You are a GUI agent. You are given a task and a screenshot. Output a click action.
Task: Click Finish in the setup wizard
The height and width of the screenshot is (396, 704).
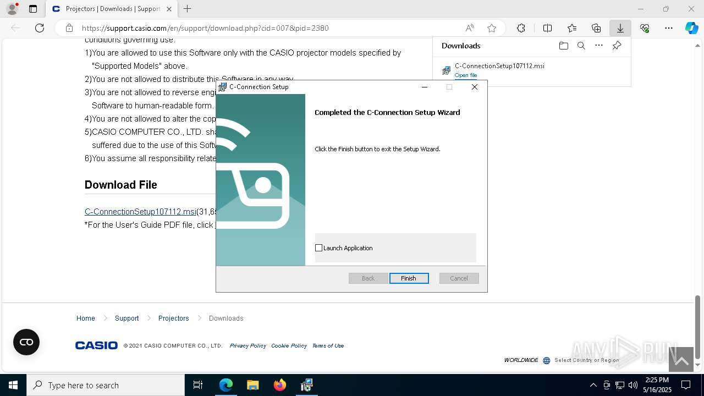click(x=409, y=278)
